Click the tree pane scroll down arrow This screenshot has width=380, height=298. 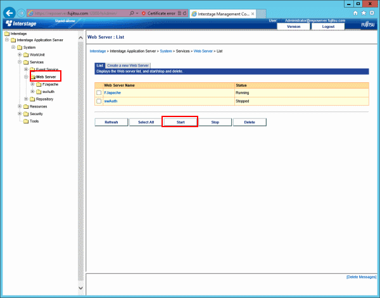[x=80, y=288]
